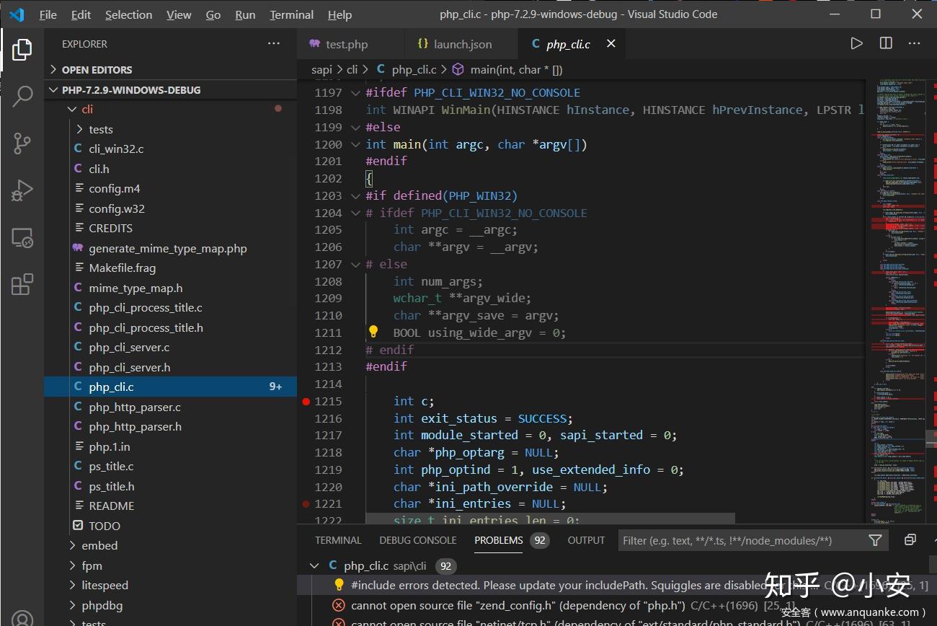
Task: Open php_cli_server.c in the explorer
Action: [x=129, y=348]
